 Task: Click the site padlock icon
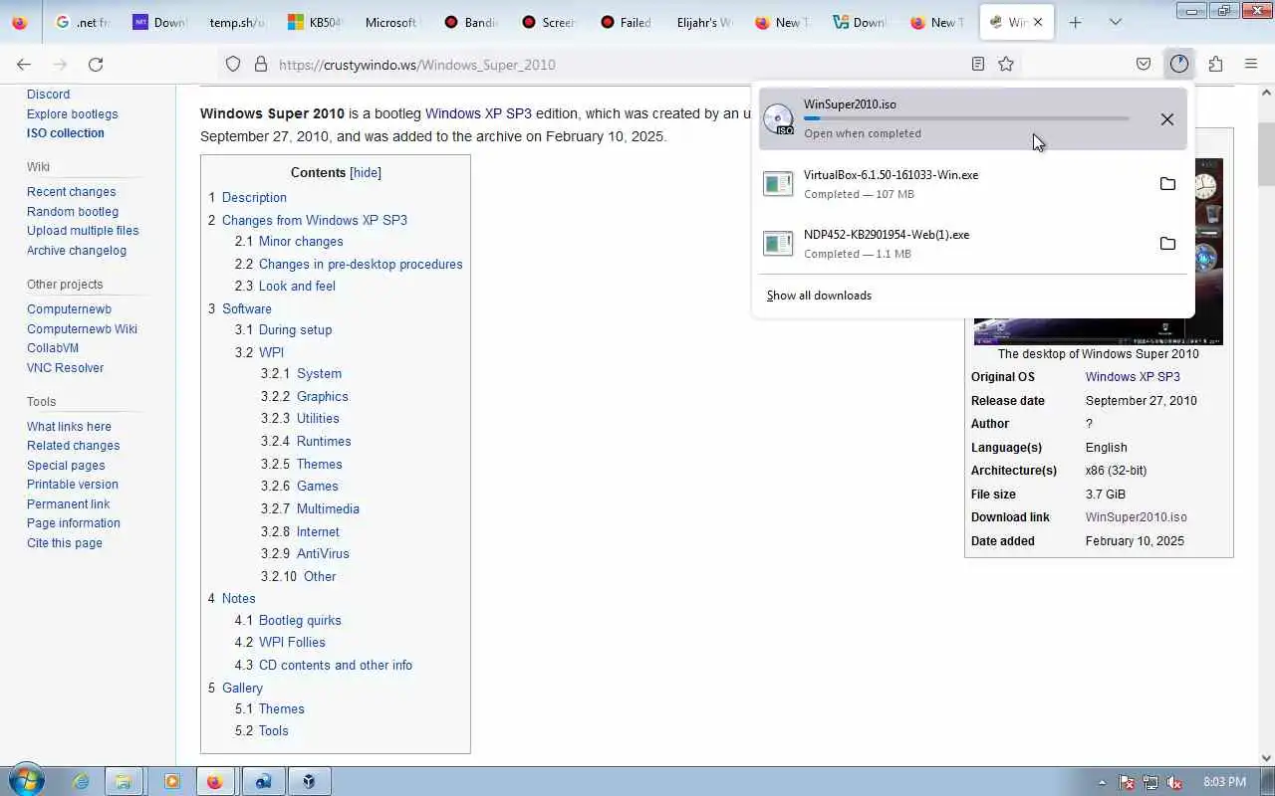tap(261, 64)
